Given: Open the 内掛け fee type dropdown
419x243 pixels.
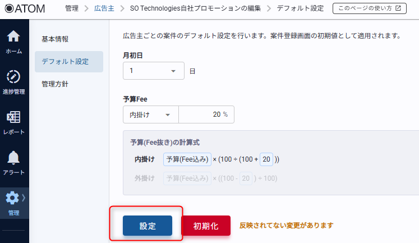Looking at the screenshot, I should [150, 114].
